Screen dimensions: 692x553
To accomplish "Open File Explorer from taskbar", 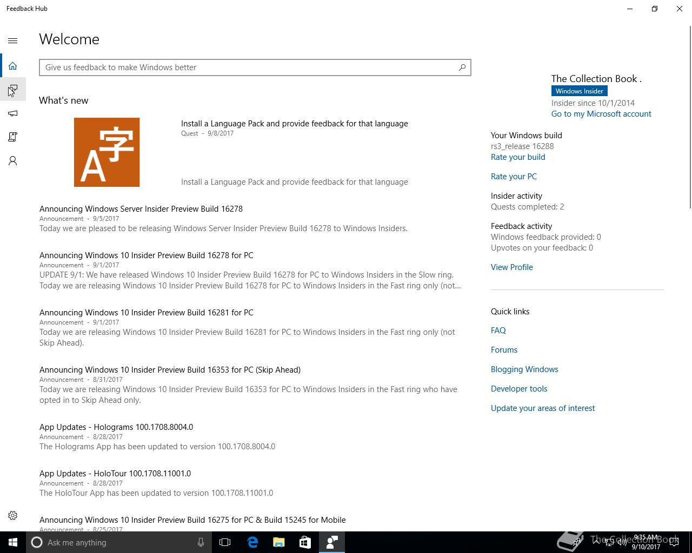I will (279, 542).
